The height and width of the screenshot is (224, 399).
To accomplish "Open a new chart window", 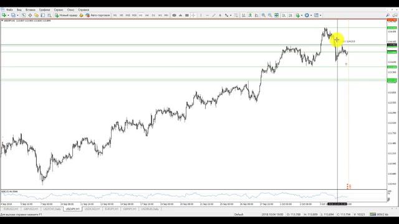I will click(4, 15).
